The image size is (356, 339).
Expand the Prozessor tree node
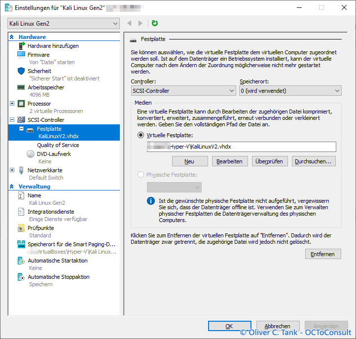pyautogui.click(x=12, y=104)
